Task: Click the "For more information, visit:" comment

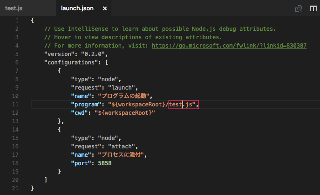Action: pos(101,46)
